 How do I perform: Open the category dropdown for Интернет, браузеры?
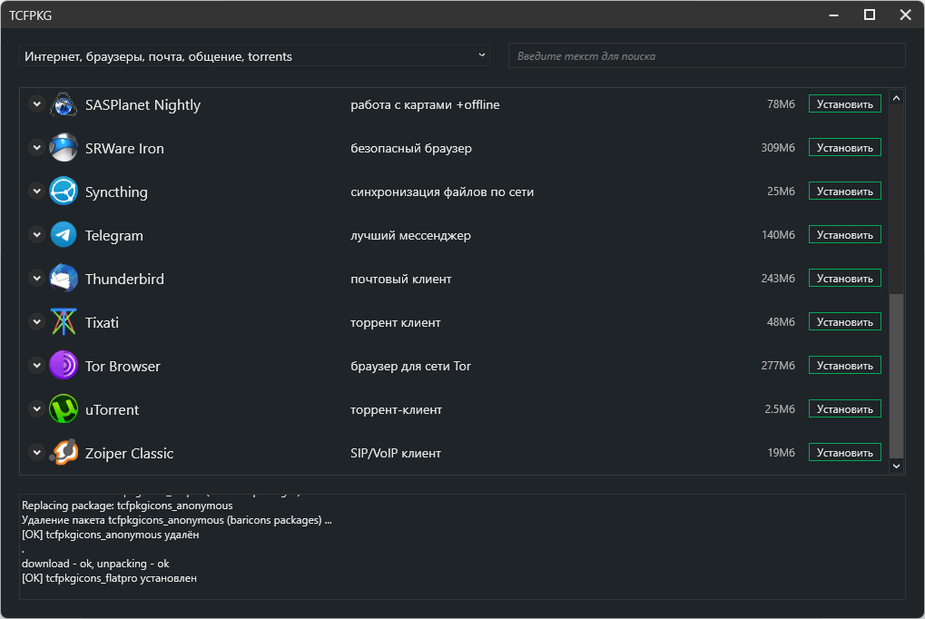[254, 56]
